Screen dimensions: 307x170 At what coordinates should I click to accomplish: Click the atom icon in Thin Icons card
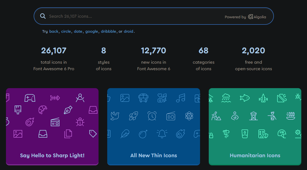[189, 116]
